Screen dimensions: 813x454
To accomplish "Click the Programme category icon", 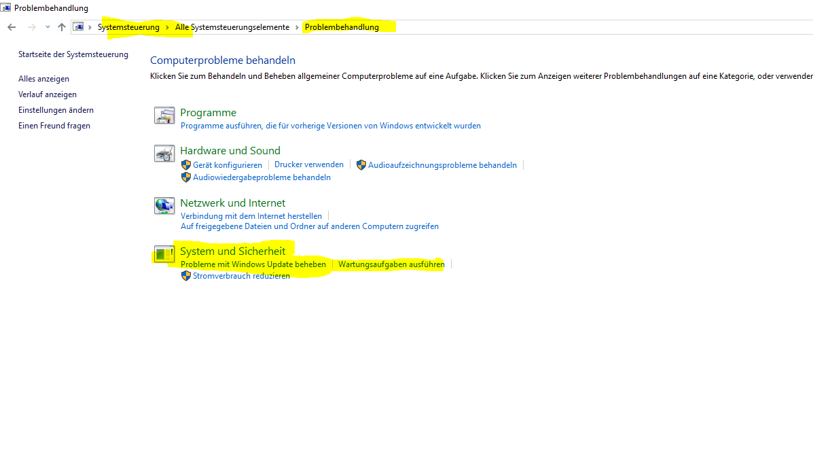I will click(x=164, y=115).
